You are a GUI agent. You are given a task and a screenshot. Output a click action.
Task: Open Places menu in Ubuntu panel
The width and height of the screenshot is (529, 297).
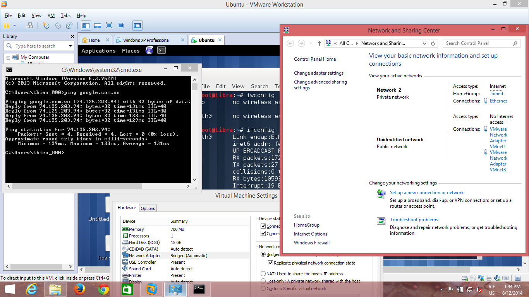click(x=131, y=51)
